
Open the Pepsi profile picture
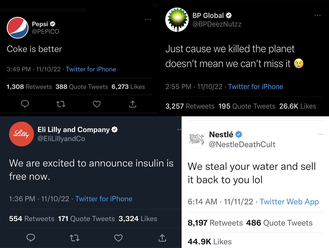tap(17, 28)
